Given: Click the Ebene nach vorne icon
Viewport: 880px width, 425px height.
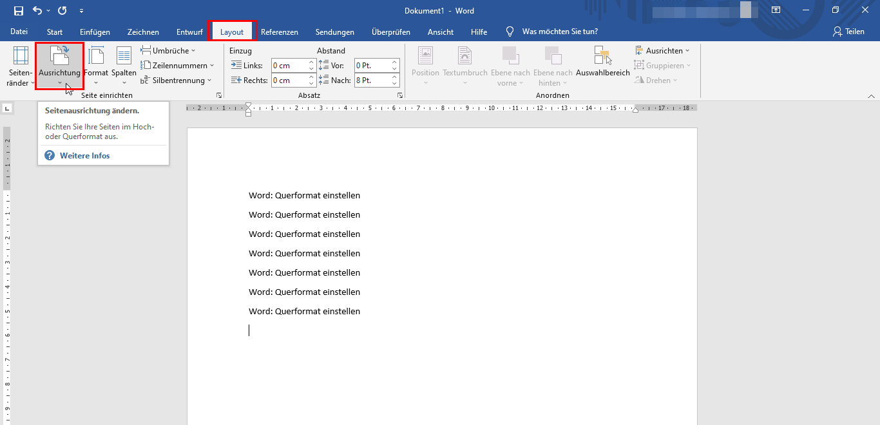Looking at the screenshot, I should [x=510, y=56].
